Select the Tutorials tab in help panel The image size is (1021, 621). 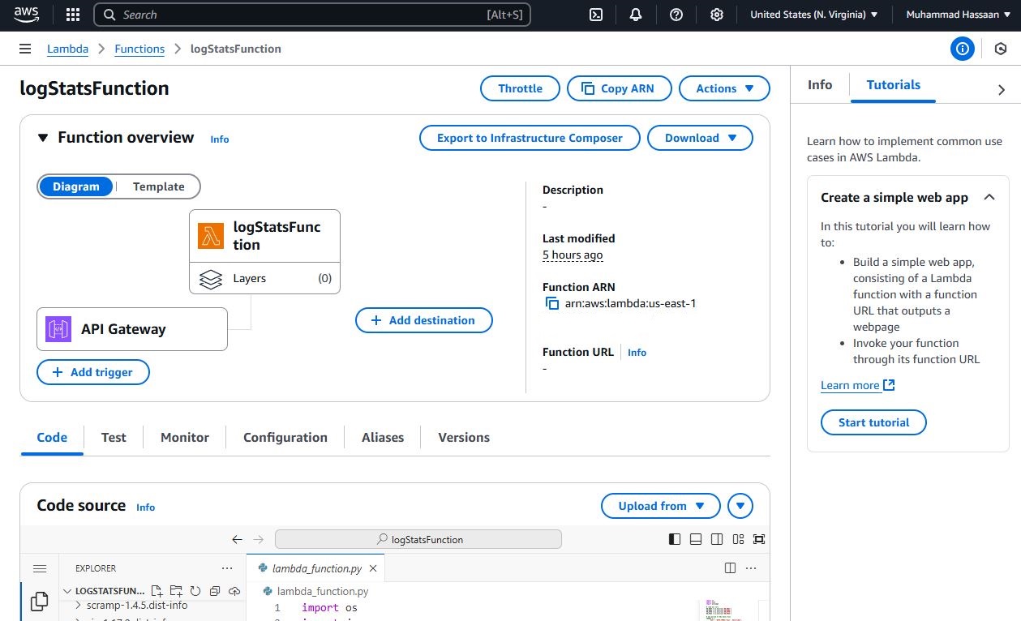pyautogui.click(x=894, y=84)
